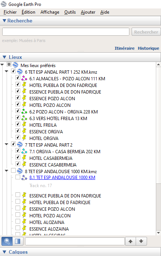Collapse the 7 TET ESP ANDAL PART 2 folder

click(x=7, y=144)
